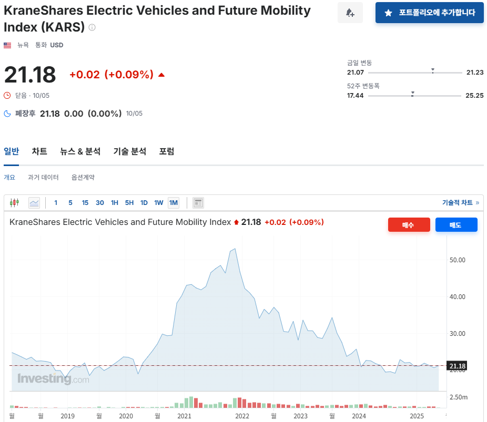Click the blue 매도 sell button
This screenshot has height=422, width=487.
[x=456, y=224]
